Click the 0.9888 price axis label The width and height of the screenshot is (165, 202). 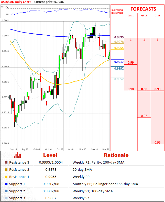point(5,66)
